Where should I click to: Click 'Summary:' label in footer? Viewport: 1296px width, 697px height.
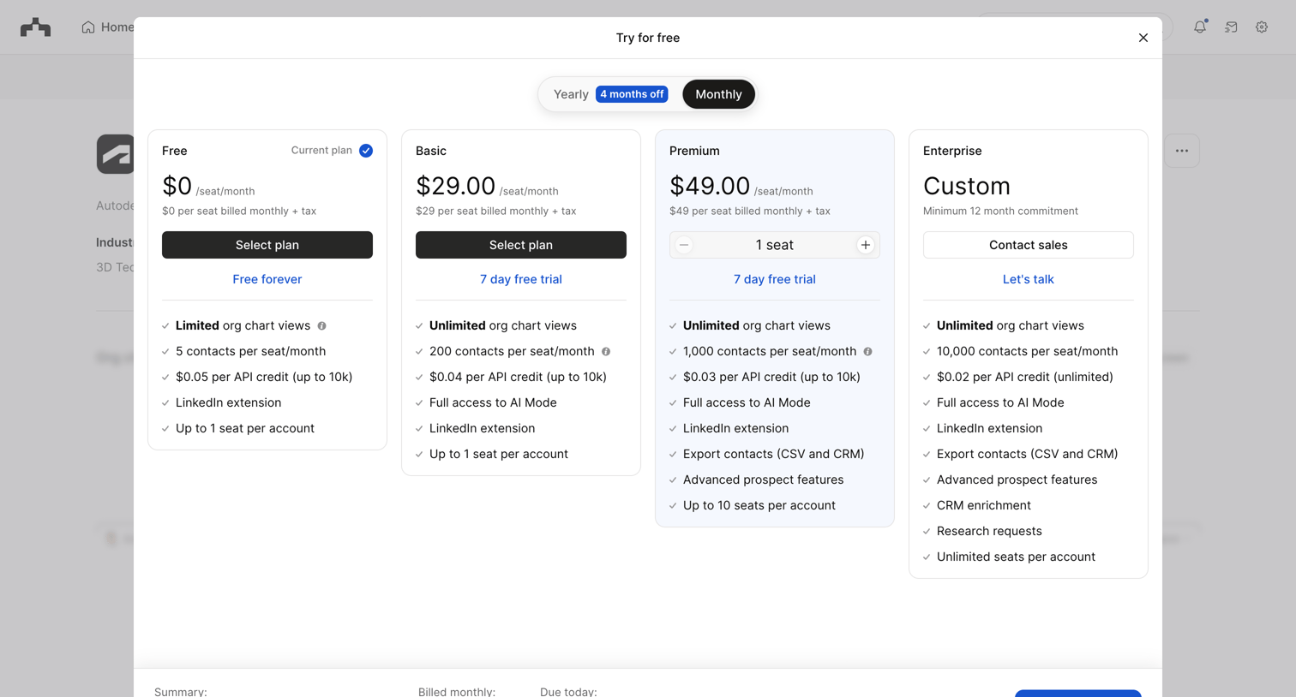pyautogui.click(x=181, y=691)
